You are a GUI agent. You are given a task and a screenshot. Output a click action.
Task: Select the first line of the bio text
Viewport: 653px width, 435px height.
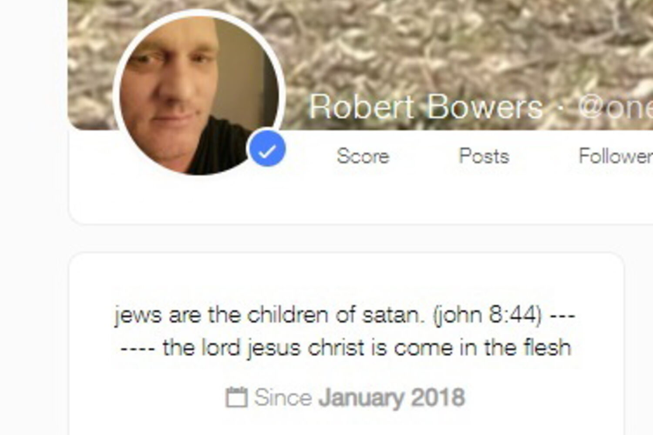345,315
